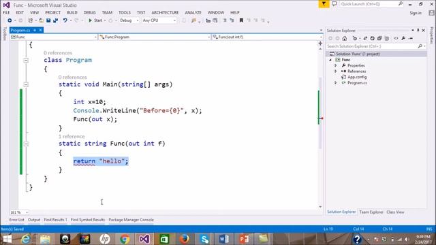The image size is (436, 245).
Task: Click the Preview Selected Items icon
Action: (x=411, y=38)
